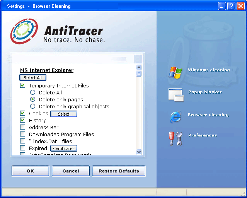Image resolution: width=247 pixels, height=198 pixels.
Task: Enable the Index.Dat files checkbox
Action: coord(23,141)
